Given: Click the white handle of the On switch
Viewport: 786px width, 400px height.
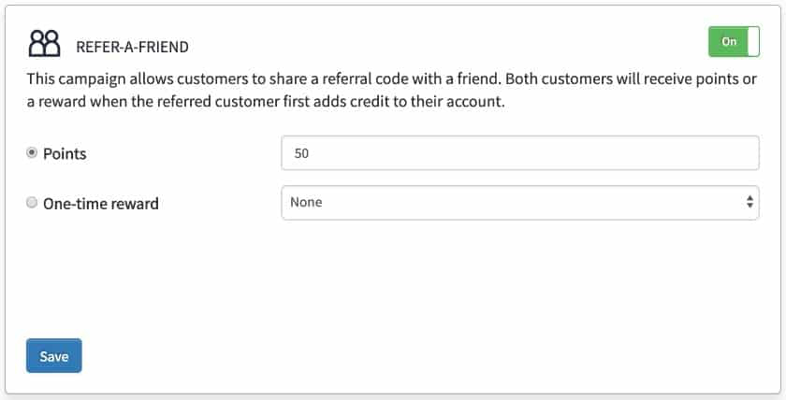Looking at the screenshot, I should click(x=753, y=41).
